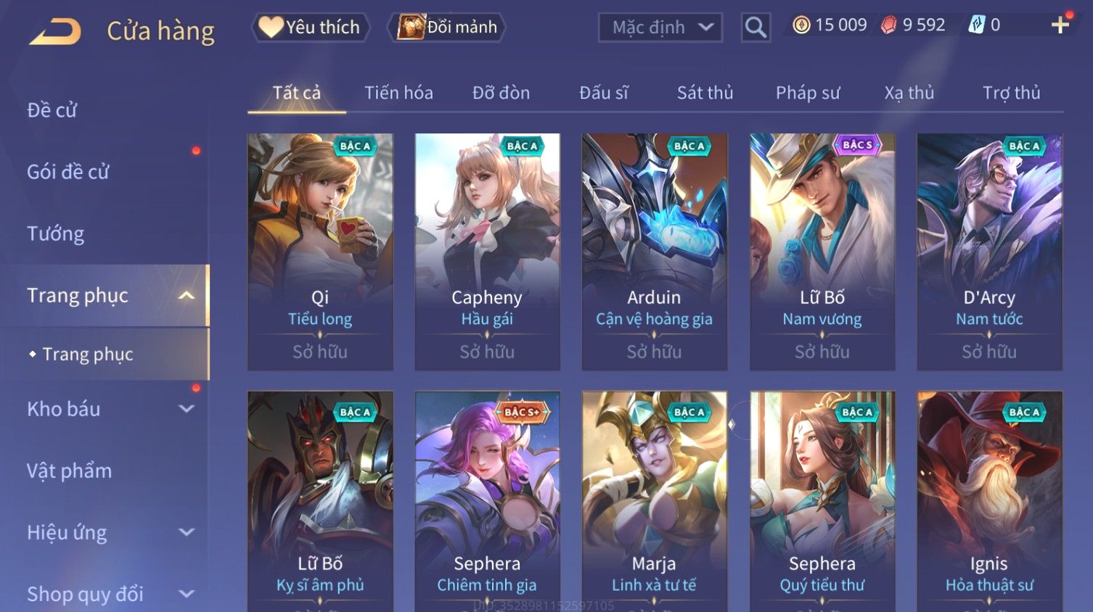The width and height of the screenshot is (1093, 612).
Task: Open Tướng in the sidebar
Action: (56, 233)
